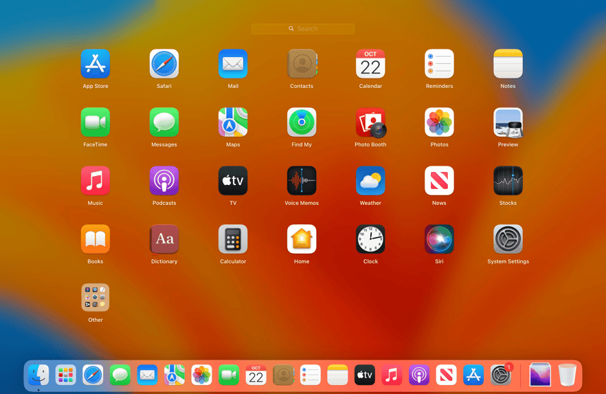This screenshot has height=394, width=606.
Task: Launch the Weather app
Action: tap(370, 181)
